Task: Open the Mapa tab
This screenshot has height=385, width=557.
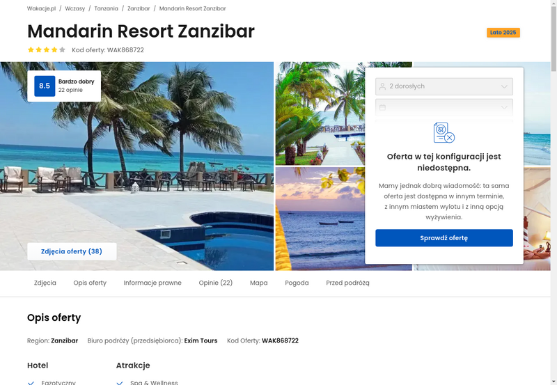Action: click(x=258, y=283)
